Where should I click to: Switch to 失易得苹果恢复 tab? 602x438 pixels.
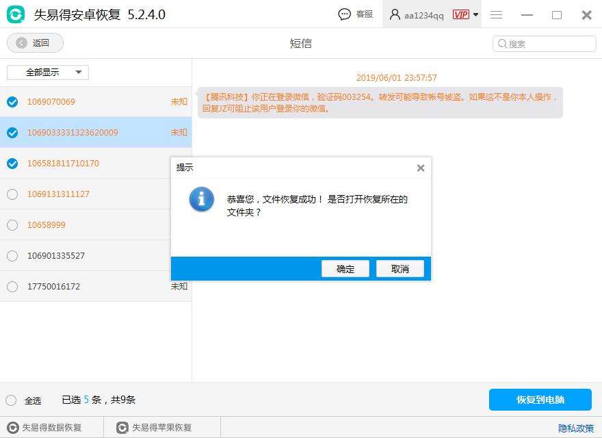point(162,428)
